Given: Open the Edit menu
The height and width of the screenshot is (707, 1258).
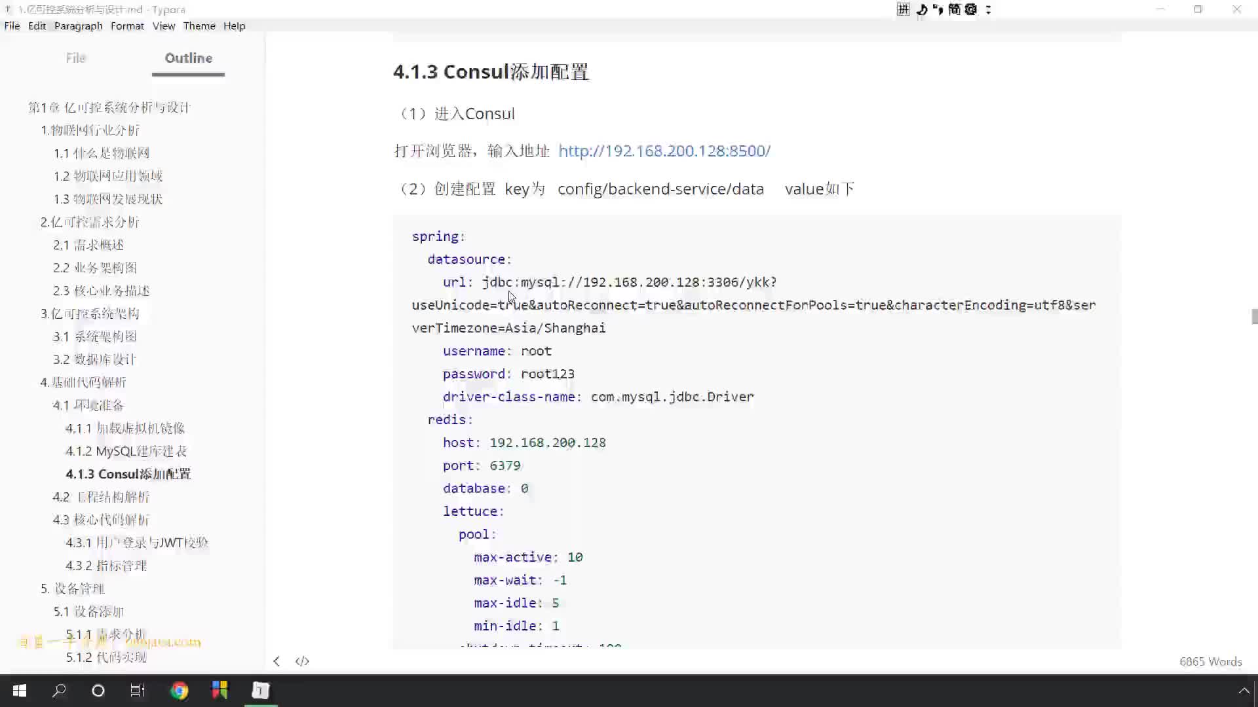Looking at the screenshot, I should coord(37,26).
